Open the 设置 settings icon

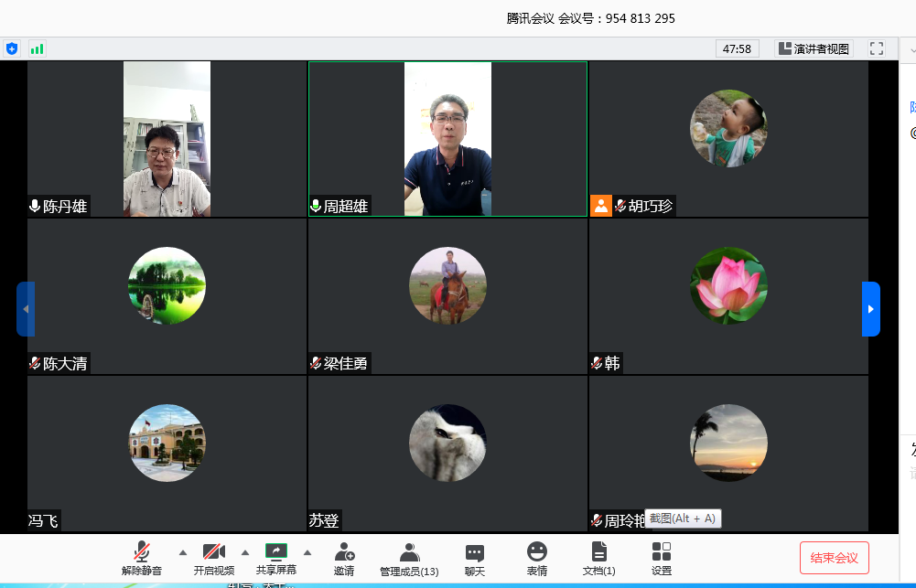tap(662, 557)
